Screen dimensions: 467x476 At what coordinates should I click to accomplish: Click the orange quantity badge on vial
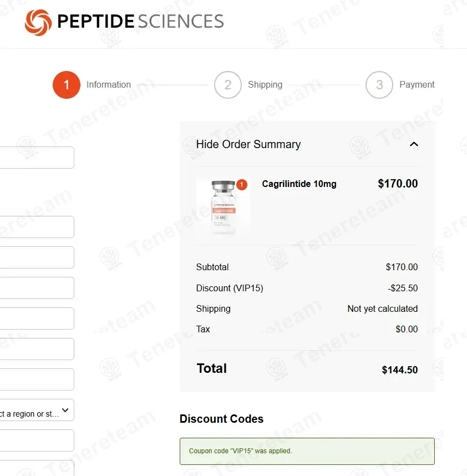click(242, 185)
